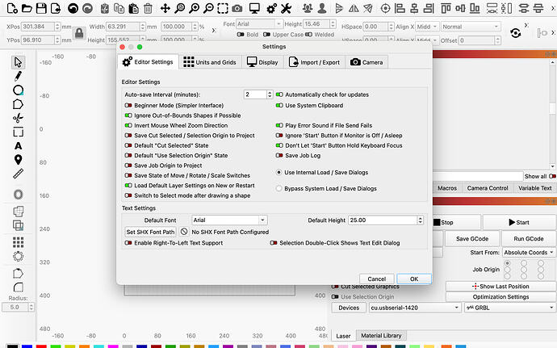
Task: Disable Automatically check for updates
Action: (279, 94)
